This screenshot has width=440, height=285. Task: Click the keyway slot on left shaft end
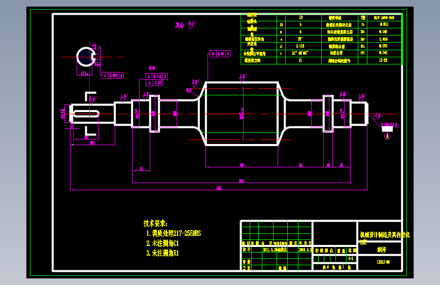86,114
